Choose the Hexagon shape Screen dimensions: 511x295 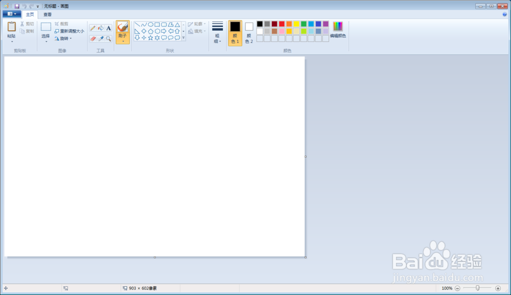157,31
